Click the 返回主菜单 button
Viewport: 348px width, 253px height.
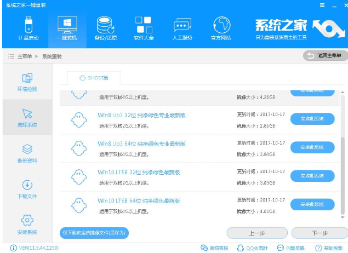click(x=325, y=55)
